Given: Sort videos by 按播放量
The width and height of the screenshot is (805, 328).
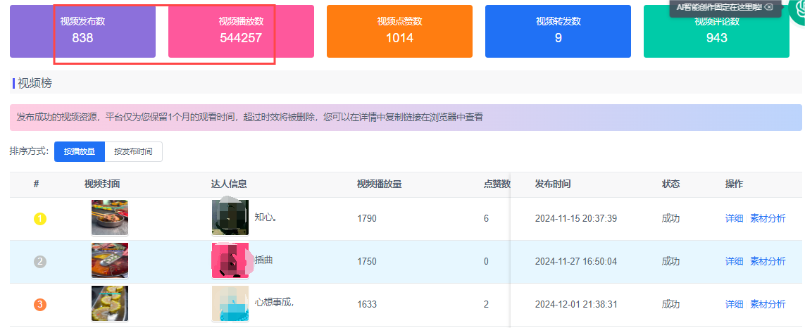Looking at the screenshot, I should tap(80, 151).
